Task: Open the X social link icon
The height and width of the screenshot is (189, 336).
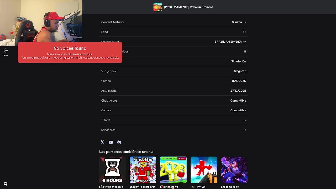Action: (102, 142)
